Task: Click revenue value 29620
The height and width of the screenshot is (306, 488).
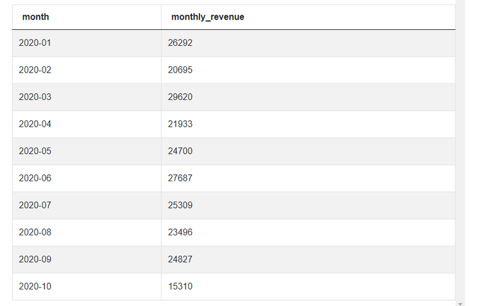Action: click(x=180, y=97)
